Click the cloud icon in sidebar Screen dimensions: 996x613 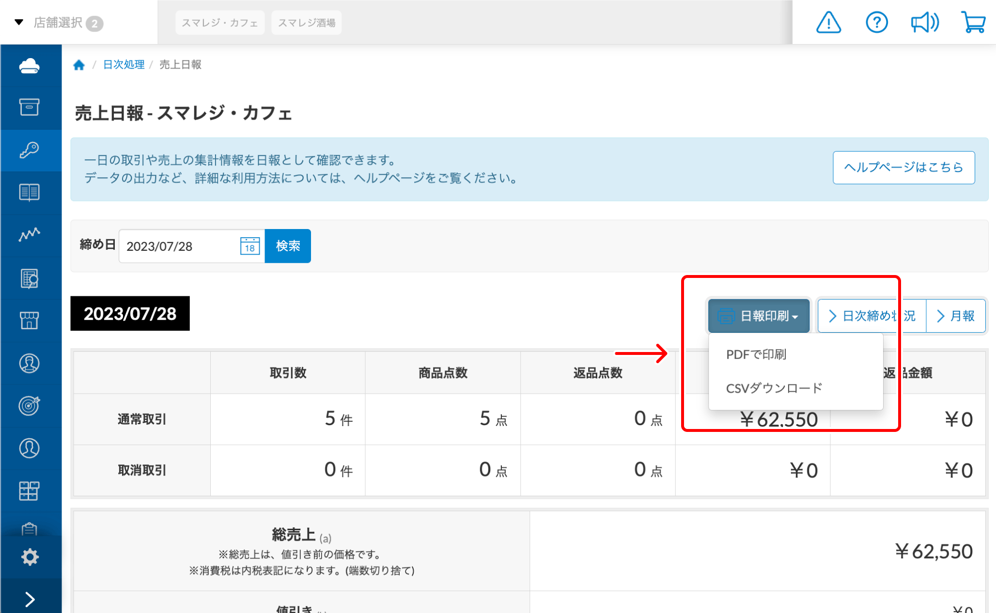point(30,66)
